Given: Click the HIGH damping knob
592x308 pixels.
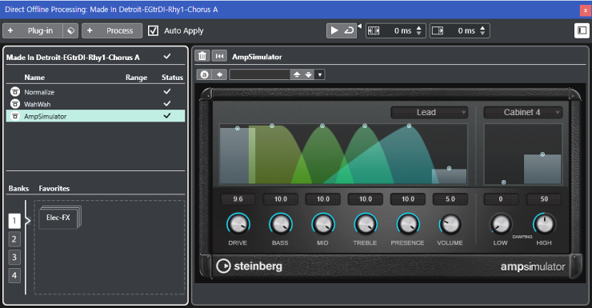Looking at the screenshot, I should (544, 224).
